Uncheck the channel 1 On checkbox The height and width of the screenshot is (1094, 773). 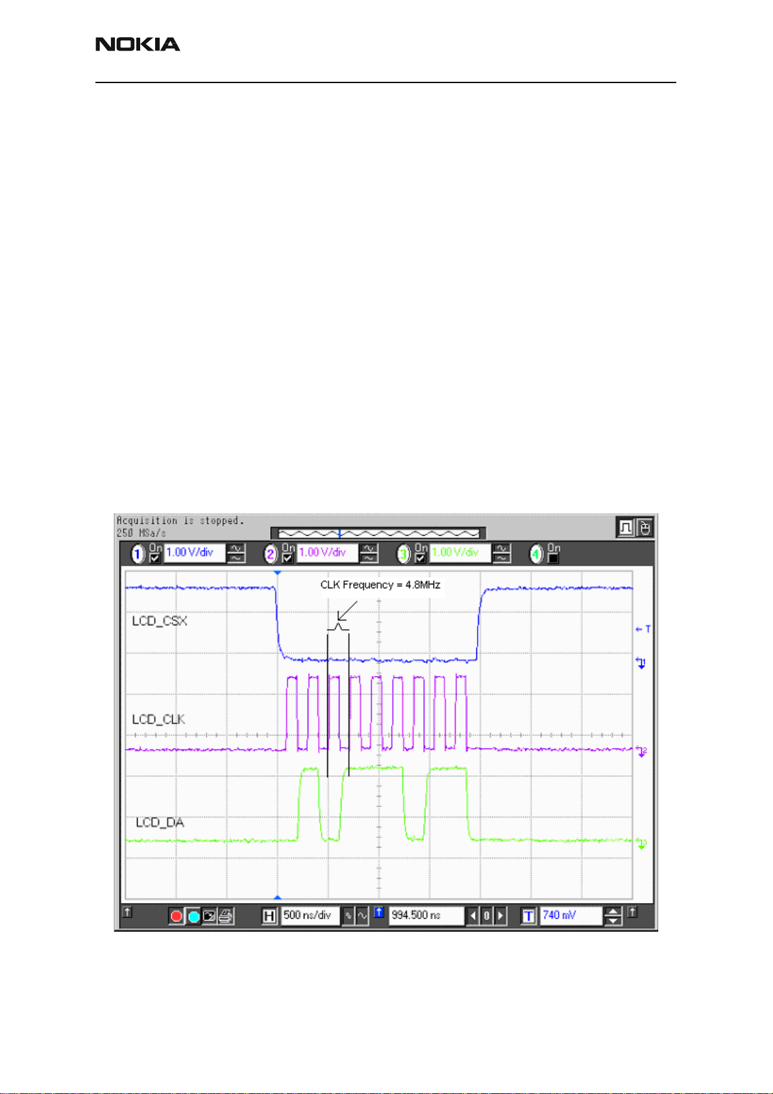pyautogui.click(x=156, y=558)
